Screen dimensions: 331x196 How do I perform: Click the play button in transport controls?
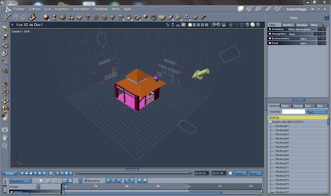[x=35, y=173]
